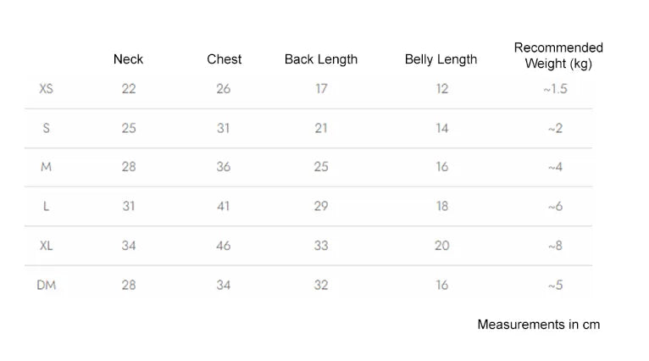Click the DM back length value 32
This screenshot has height=361, width=649.
point(321,285)
